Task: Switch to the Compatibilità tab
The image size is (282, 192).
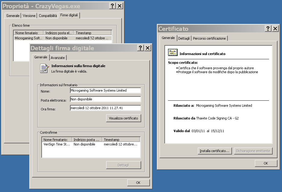Action: pyautogui.click(x=48, y=16)
